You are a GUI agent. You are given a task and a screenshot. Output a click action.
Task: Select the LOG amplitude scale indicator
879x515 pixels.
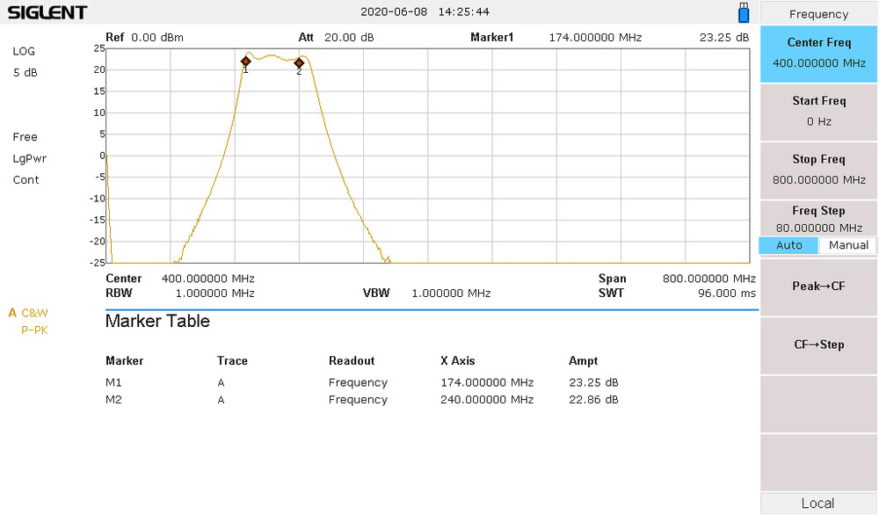25,51
